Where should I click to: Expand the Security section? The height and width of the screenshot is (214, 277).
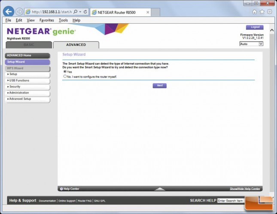point(27,87)
